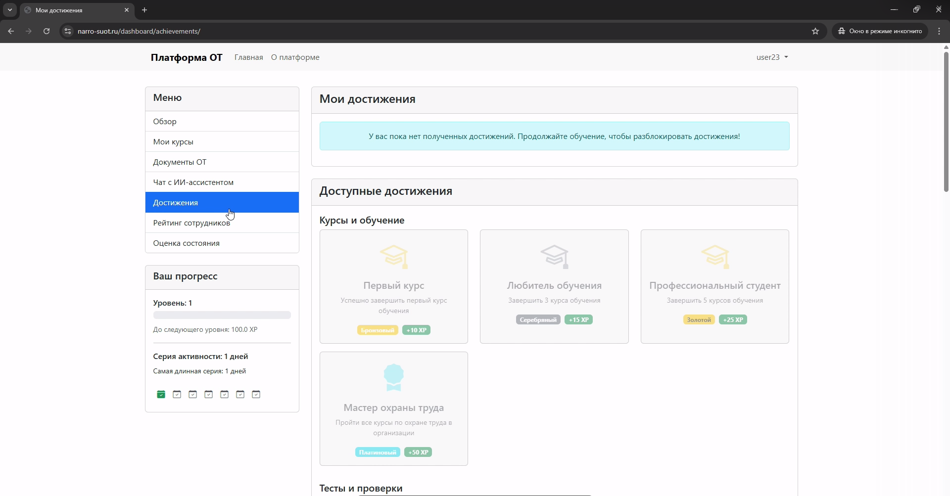The image size is (950, 496).
Task: Bookmark this page with the star icon
Action: pos(815,31)
